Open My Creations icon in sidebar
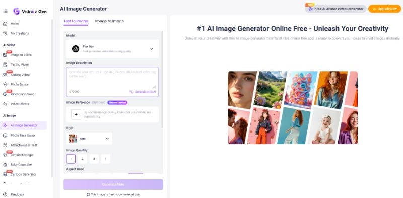 (5, 33)
